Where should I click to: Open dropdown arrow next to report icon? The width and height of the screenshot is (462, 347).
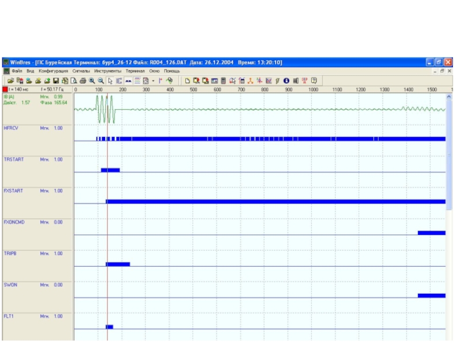coord(153,81)
